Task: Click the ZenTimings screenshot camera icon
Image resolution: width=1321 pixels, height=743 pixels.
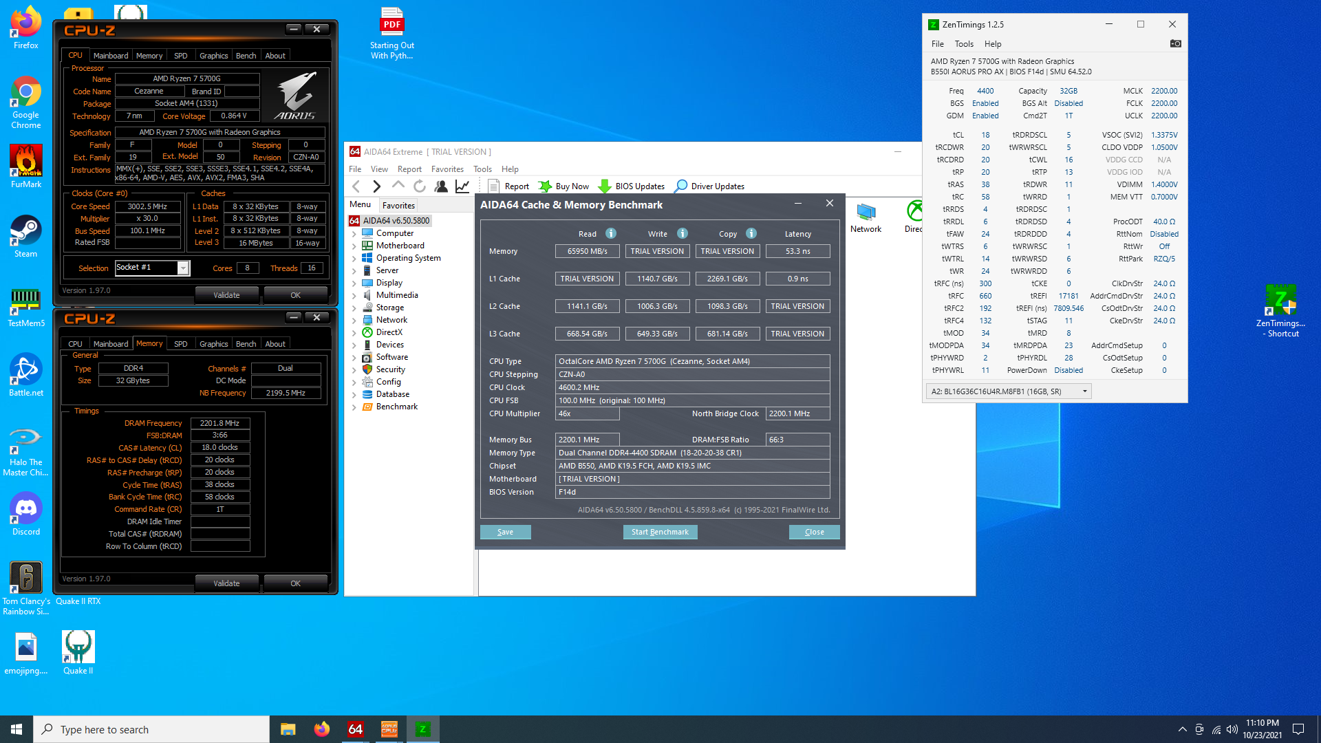Action: (x=1175, y=43)
